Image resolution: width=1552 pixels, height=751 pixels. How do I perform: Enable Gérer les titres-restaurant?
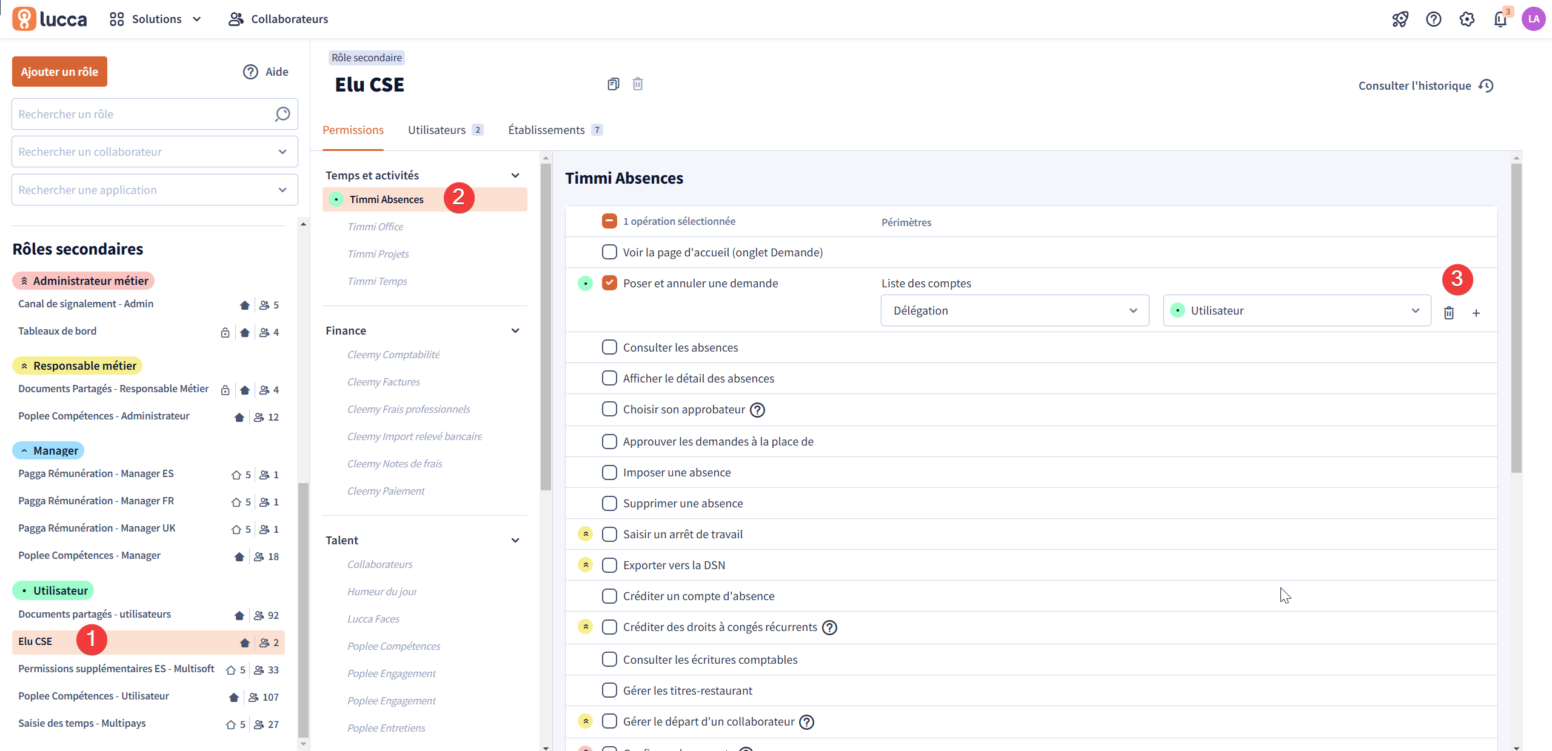[x=609, y=690]
